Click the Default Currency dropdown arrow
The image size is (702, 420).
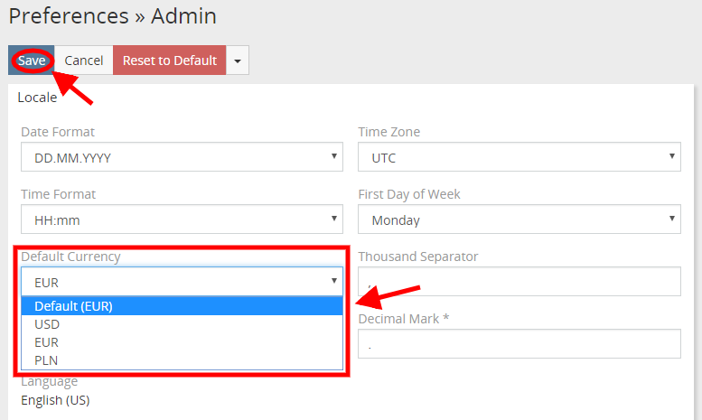coord(334,280)
